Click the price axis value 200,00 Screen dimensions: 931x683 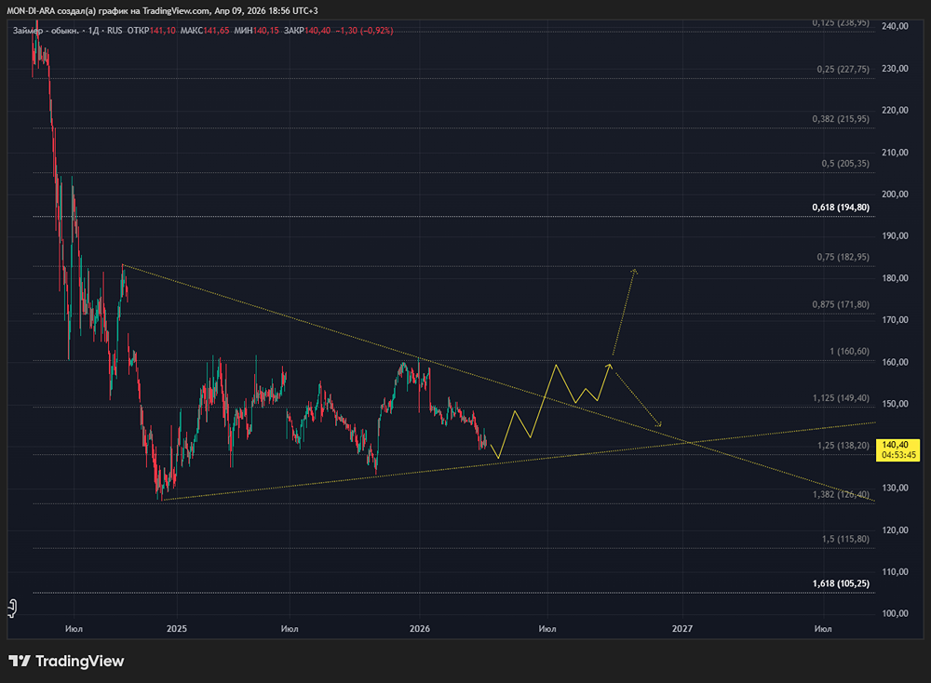(x=895, y=194)
